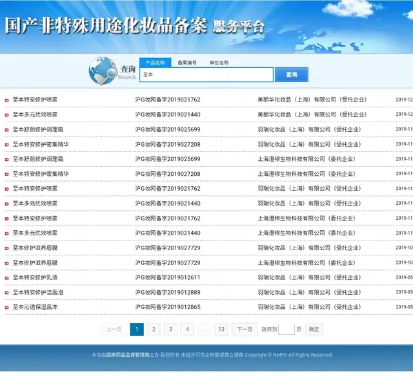
Task: Click 羽瑞化妆品 company in 至本沁透保湿晶冻 row
Action: [309, 307]
